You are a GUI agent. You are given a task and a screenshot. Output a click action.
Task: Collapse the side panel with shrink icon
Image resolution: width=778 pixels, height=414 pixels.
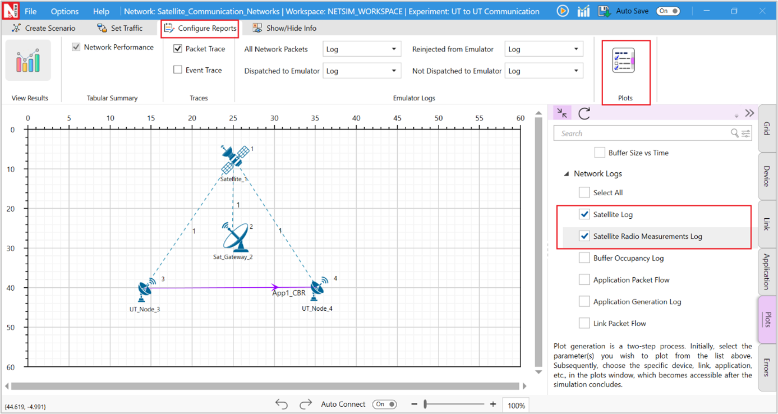[x=562, y=113]
